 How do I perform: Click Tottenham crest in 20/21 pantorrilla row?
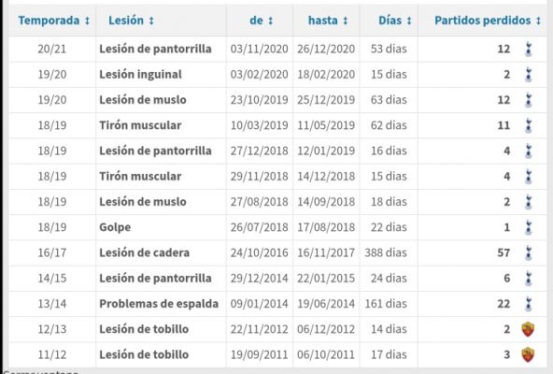point(529,50)
